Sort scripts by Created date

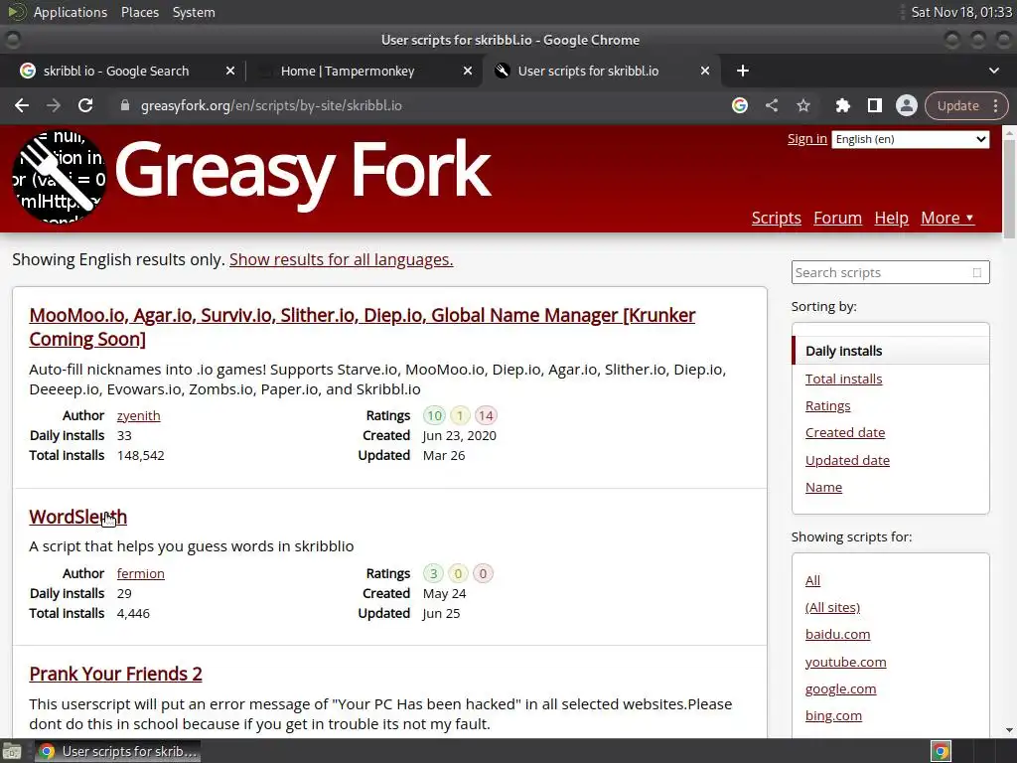point(845,433)
